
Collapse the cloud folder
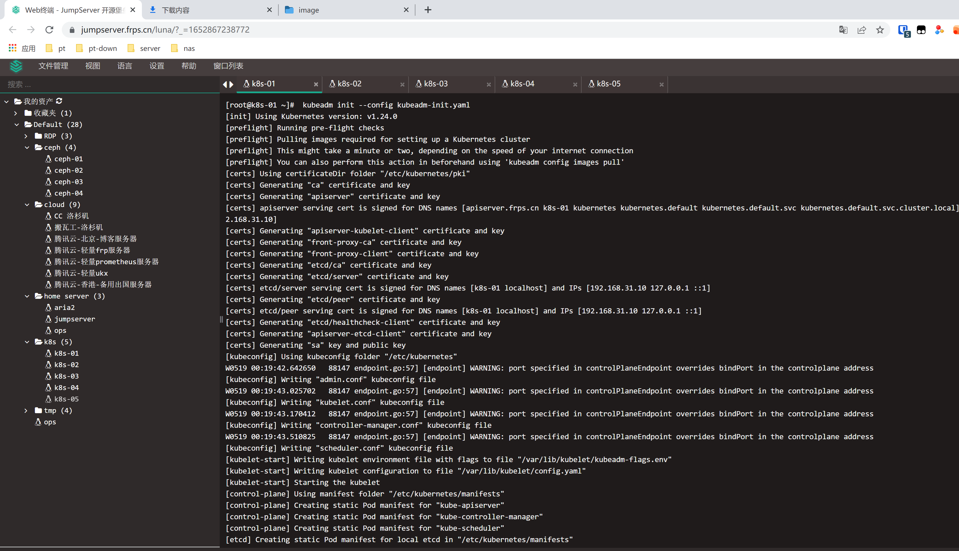coord(27,204)
